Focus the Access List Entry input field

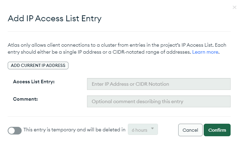pyautogui.click(x=159, y=84)
